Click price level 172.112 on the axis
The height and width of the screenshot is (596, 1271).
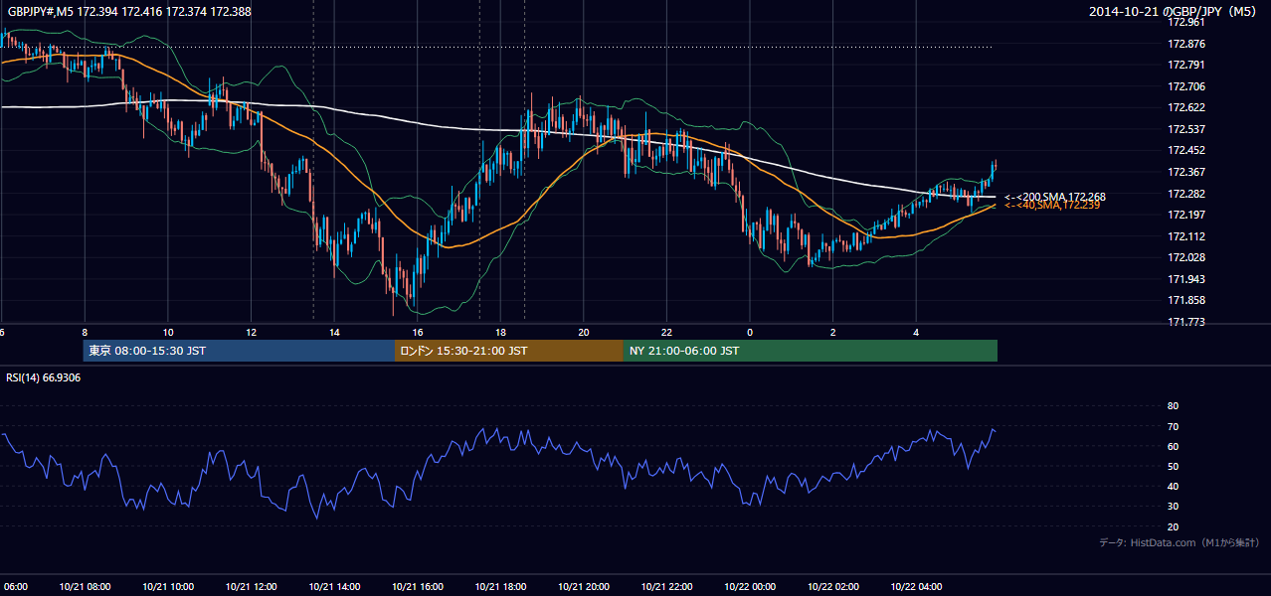1186,236
